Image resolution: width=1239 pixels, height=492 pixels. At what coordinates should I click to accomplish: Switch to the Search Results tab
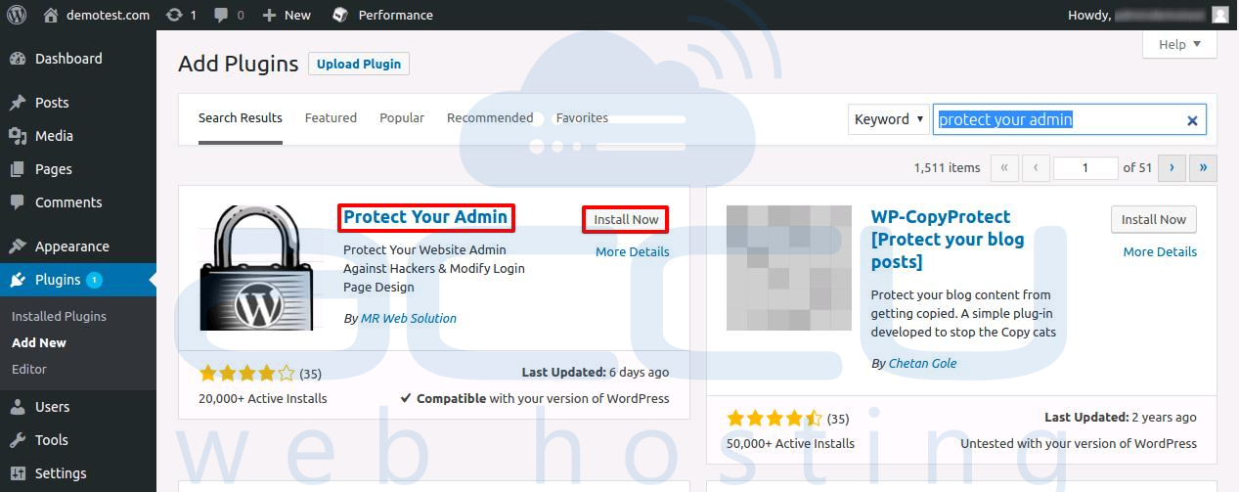(x=241, y=118)
